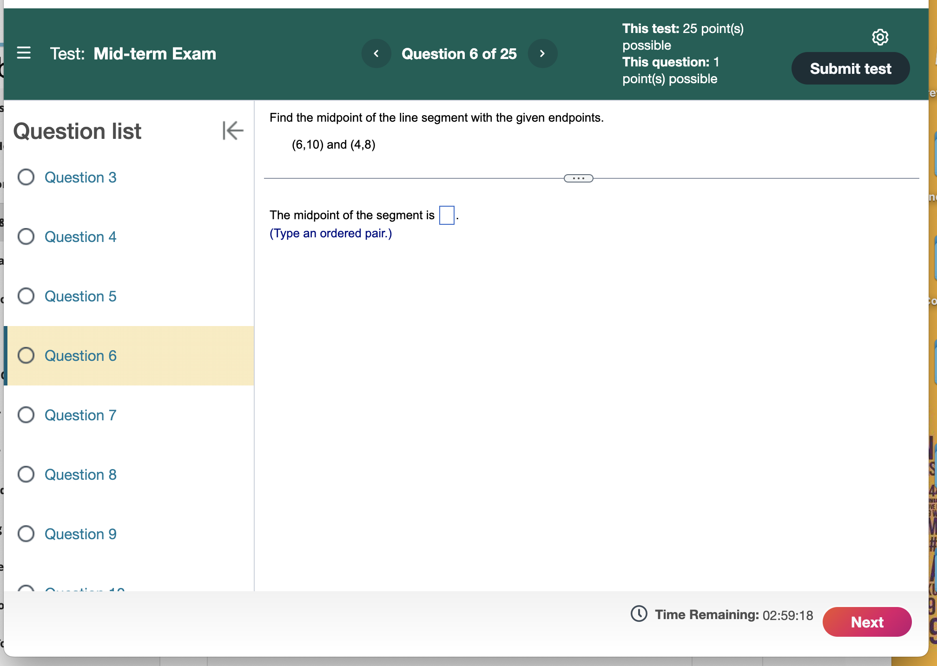The width and height of the screenshot is (937, 666).
Task: Open Question 8 from the list
Action: (x=80, y=475)
